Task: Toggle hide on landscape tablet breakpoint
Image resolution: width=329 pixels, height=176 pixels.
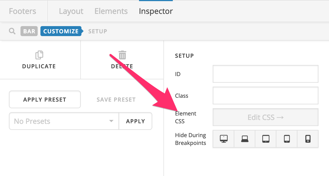Action: [266, 139]
